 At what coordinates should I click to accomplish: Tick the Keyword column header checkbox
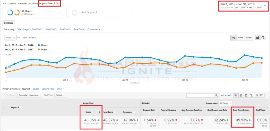click(x=3, y=107)
